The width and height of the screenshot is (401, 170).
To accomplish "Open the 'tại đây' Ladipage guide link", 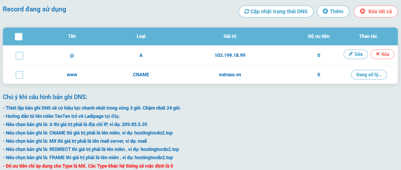I will click(x=112, y=116).
